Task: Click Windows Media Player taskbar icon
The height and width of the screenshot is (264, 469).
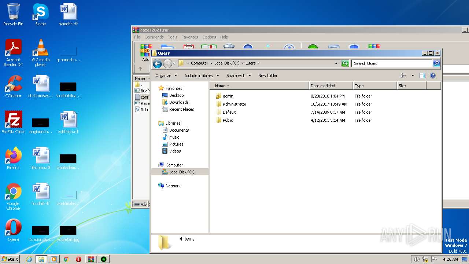Action: click(53, 259)
